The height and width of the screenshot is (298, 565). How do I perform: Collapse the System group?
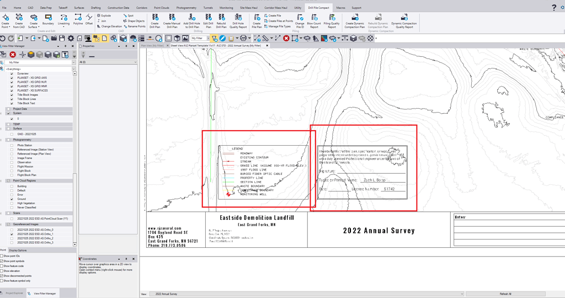(1, 113)
